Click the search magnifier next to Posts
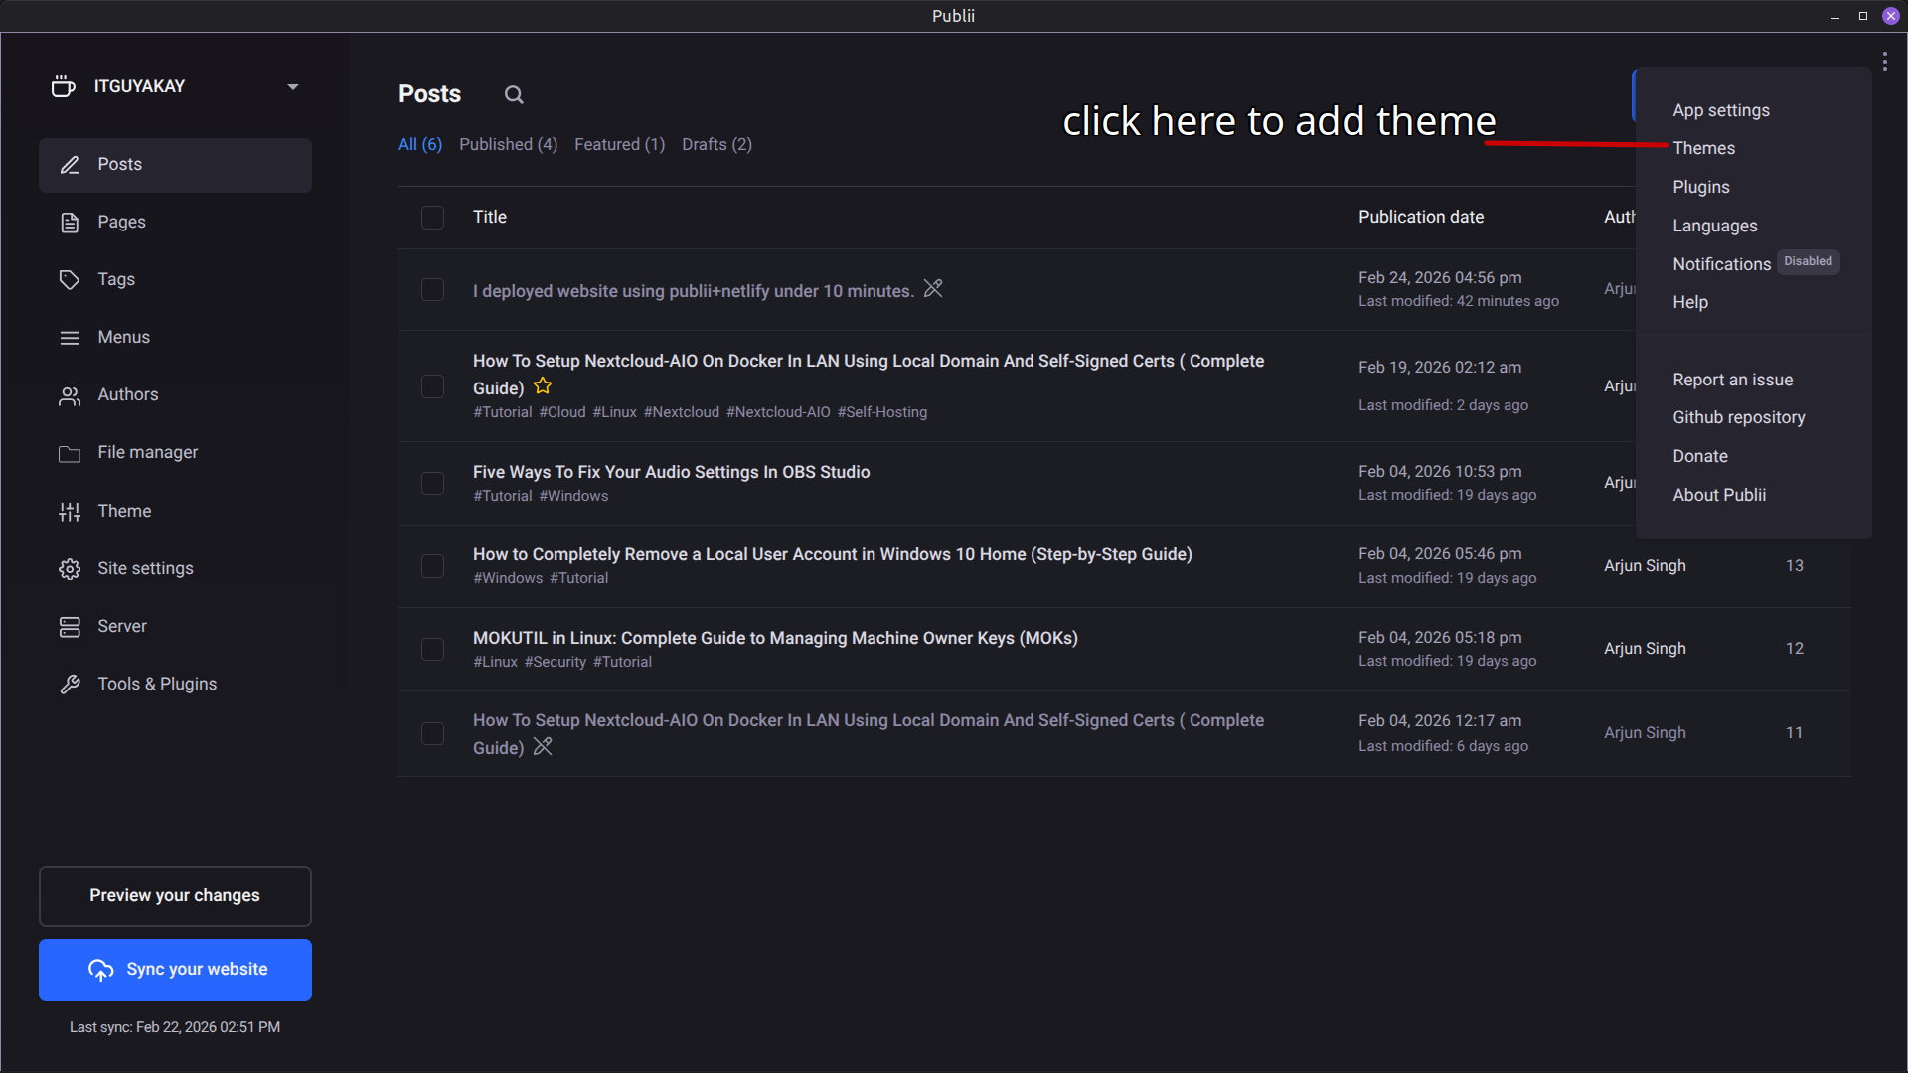This screenshot has width=1908, height=1073. pyautogui.click(x=514, y=94)
